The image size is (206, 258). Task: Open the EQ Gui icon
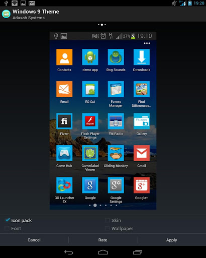point(90,89)
